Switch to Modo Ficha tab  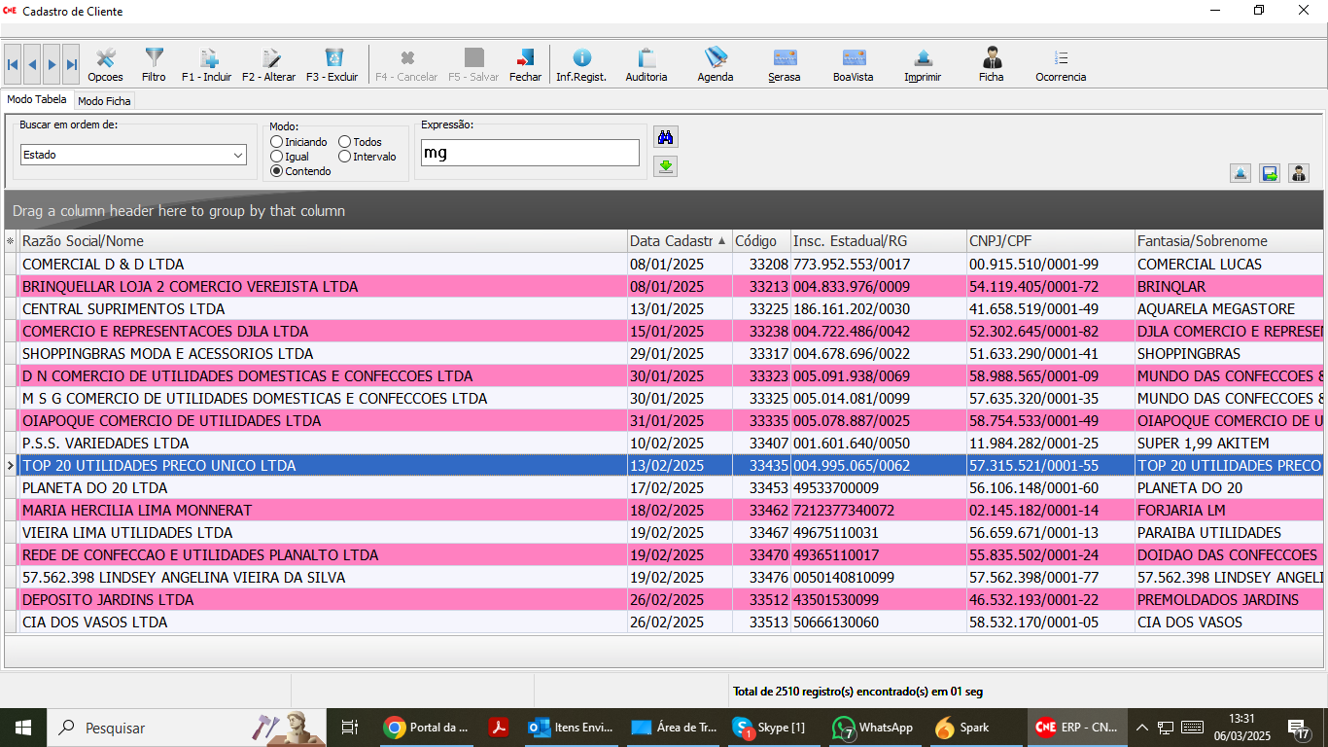tap(104, 101)
